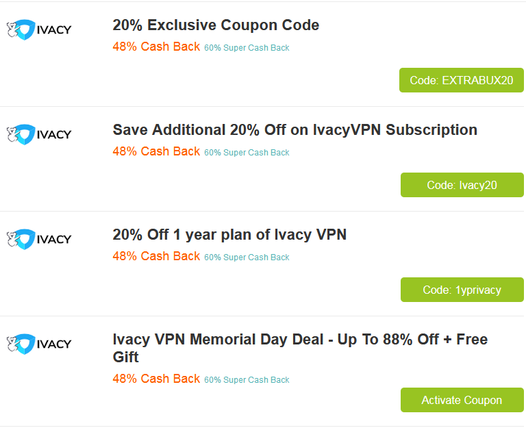
Task: Open the 20% Exclusive Coupon Code title
Action: pyautogui.click(x=216, y=25)
